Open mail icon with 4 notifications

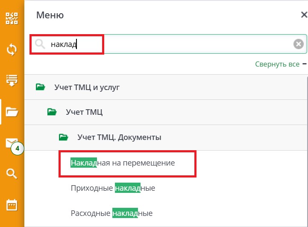(x=12, y=143)
